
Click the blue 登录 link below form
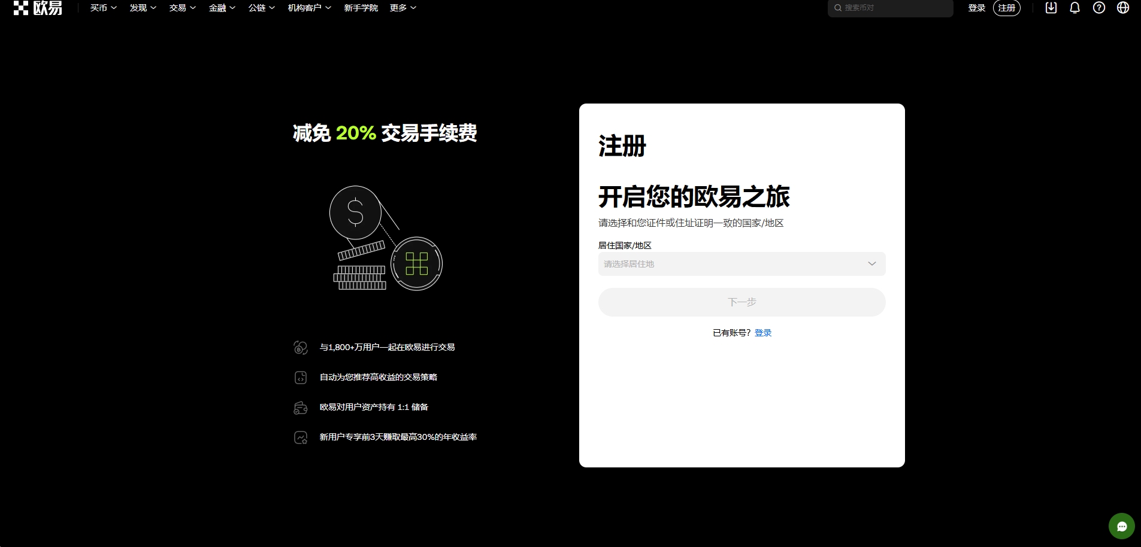pyautogui.click(x=762, y=333)
